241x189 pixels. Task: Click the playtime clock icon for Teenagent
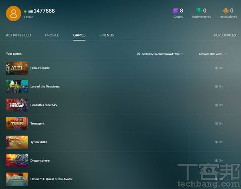[216, 124]
